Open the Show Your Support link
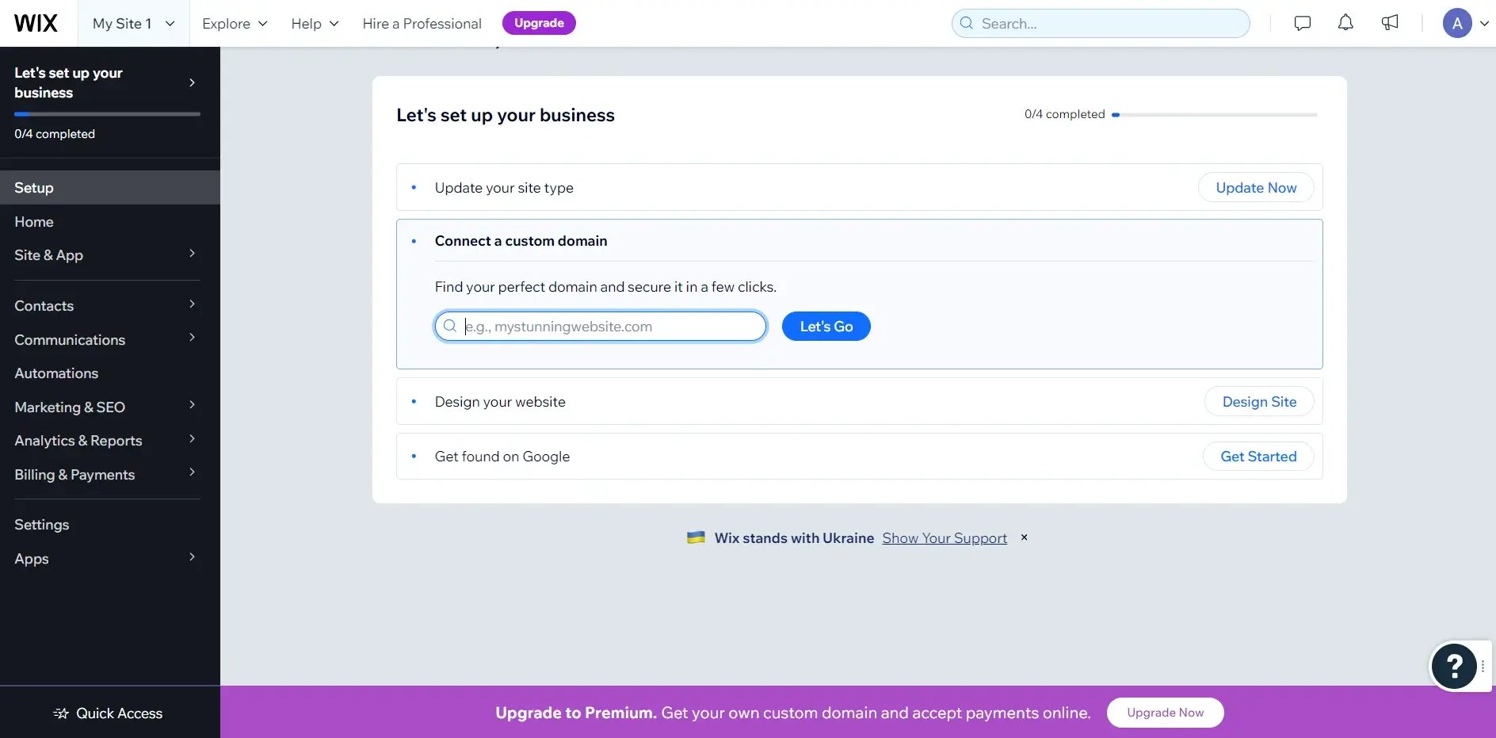Image resolution: width=1496 pixels, height=738 pixels. pyautogui.click(x=945, y=538)
